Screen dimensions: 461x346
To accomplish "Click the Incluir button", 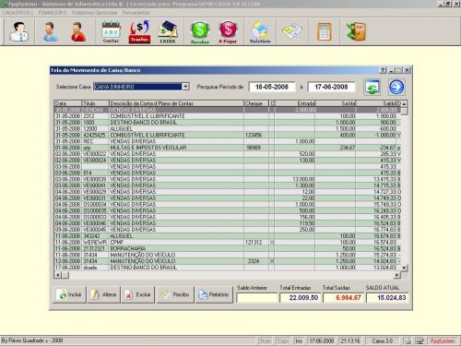I will 70,294.
